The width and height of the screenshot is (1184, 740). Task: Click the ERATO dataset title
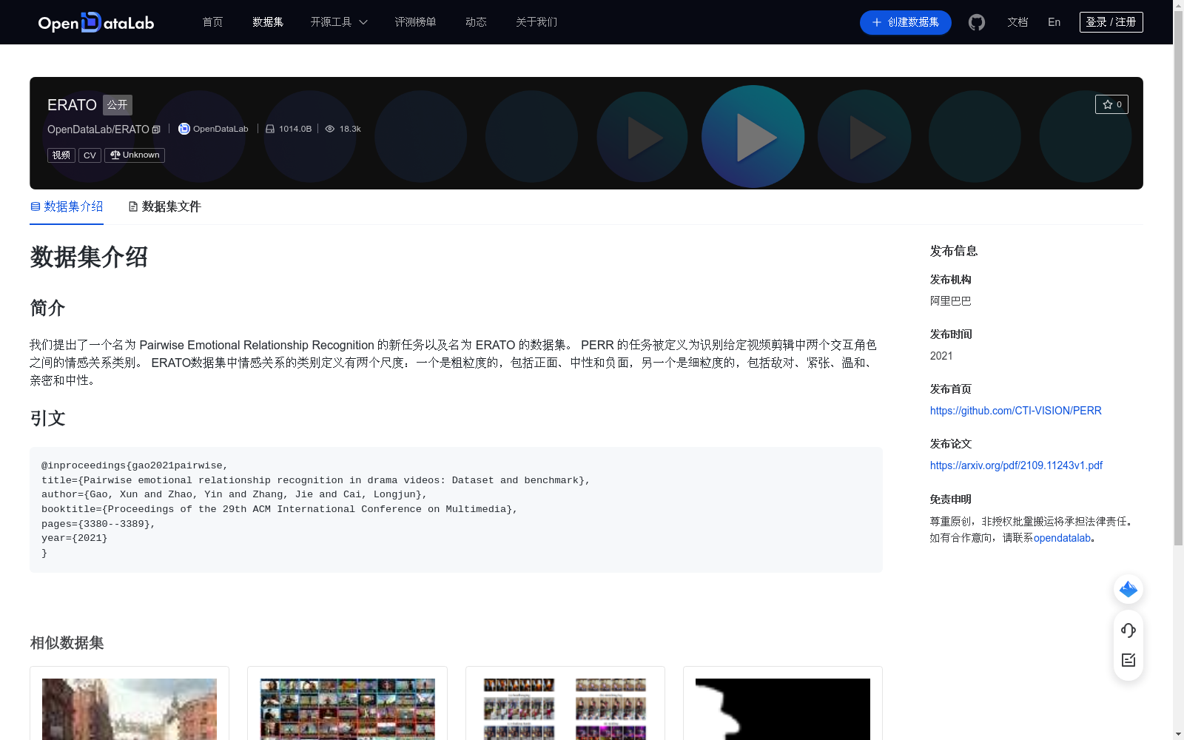[72, 105]
